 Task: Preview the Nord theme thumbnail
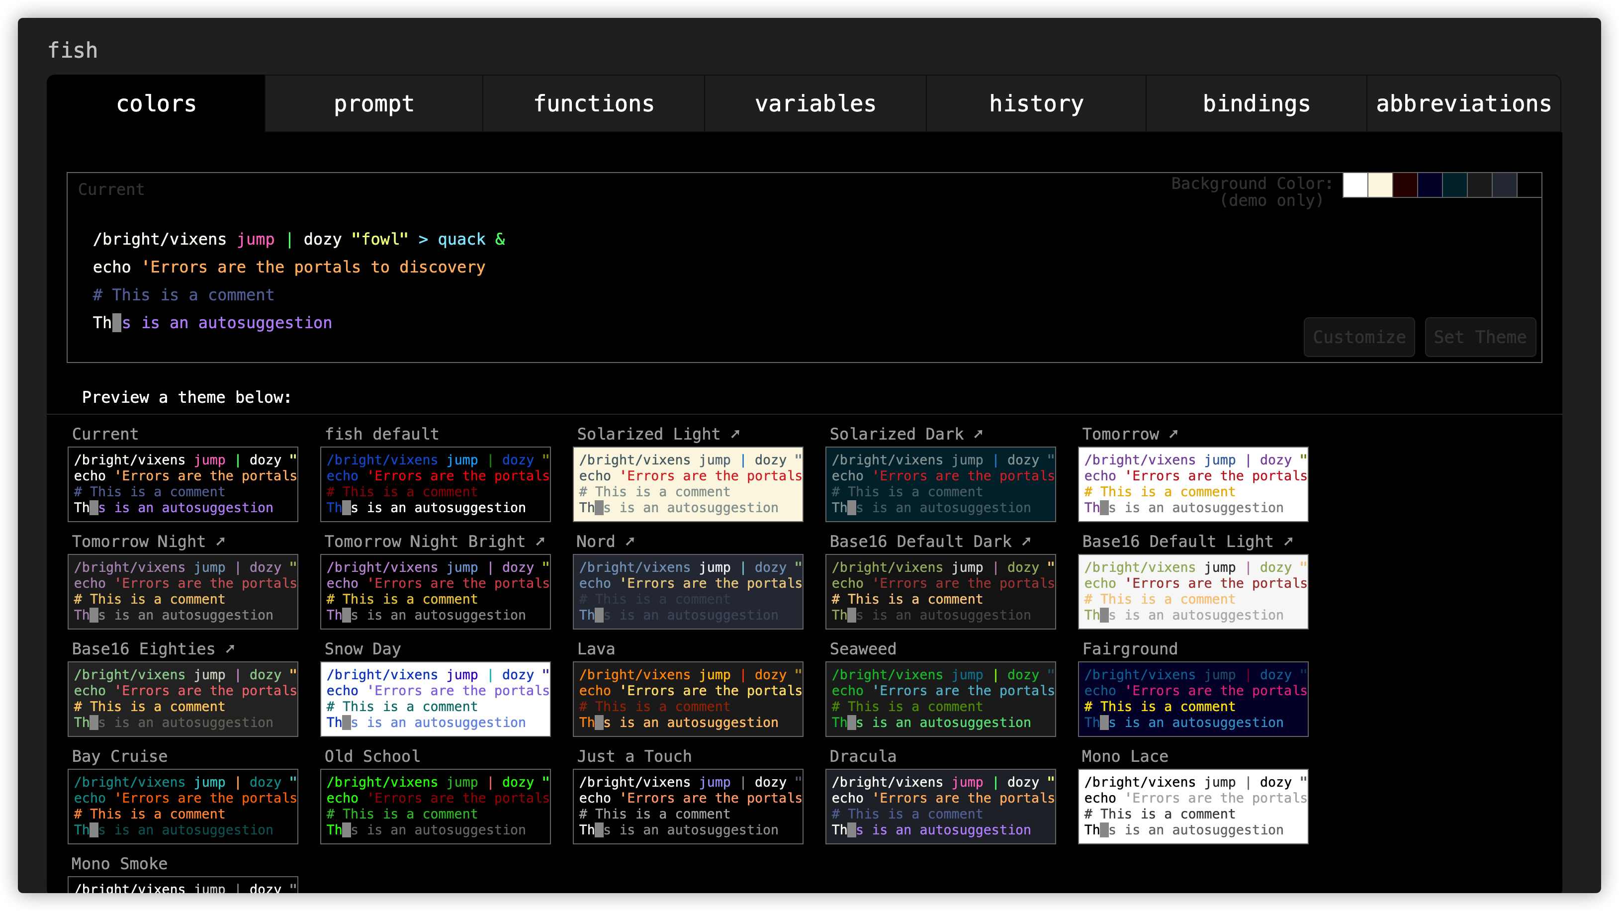pyautogui.click(x=688, y=592)
